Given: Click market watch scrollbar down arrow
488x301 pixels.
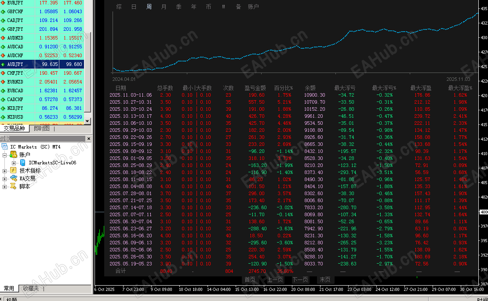Looking at the screenshot, I should coord(87,121).
